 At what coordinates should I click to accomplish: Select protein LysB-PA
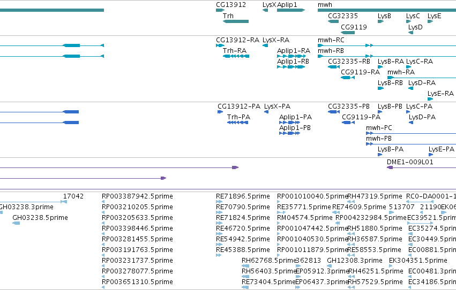(x=391, y=149)
